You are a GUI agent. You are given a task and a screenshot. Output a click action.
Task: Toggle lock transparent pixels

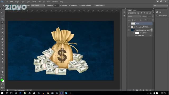133,20
